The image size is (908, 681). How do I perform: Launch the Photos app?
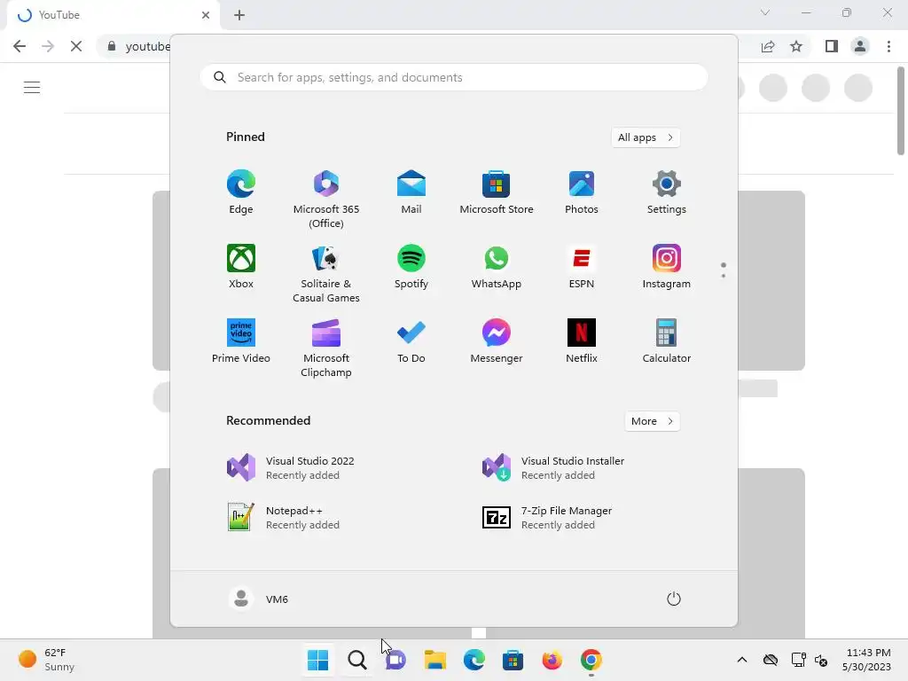click(582, 192)
